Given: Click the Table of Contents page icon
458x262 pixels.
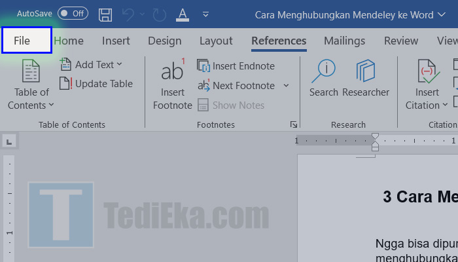Looking at the screenshot, I should click(x=31, y=71).
